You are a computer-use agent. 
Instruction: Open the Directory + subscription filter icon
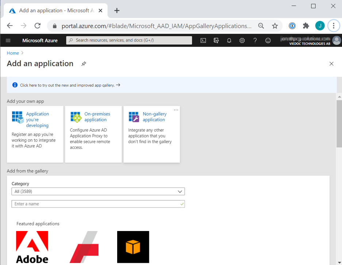(216, 41)
